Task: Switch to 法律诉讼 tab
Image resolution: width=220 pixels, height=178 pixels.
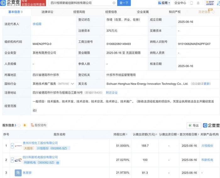Action: (x=47, y=12)
